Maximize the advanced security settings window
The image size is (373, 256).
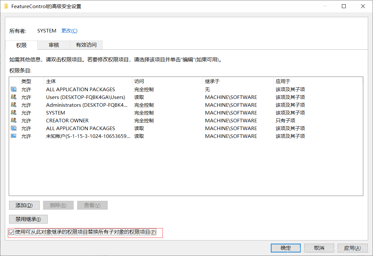click(344, 6)
